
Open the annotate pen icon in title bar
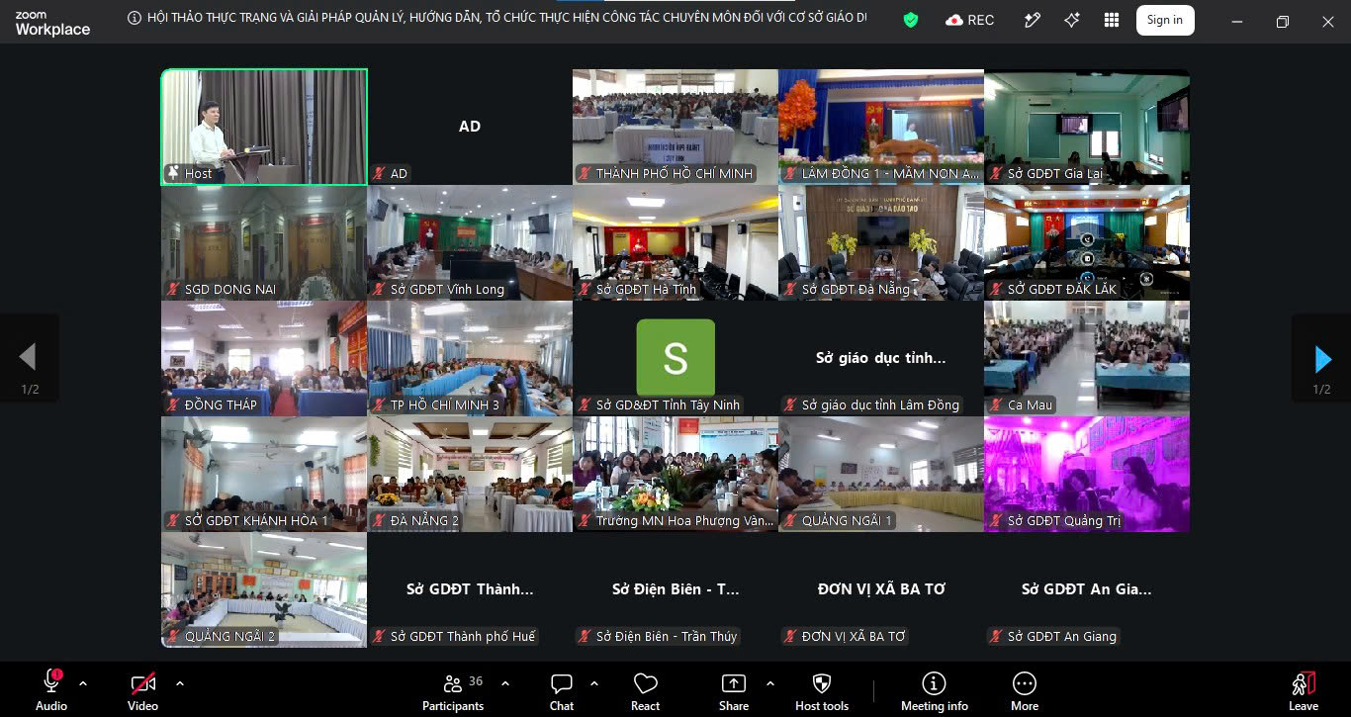pyautogui.click(x=1032, y=20)
